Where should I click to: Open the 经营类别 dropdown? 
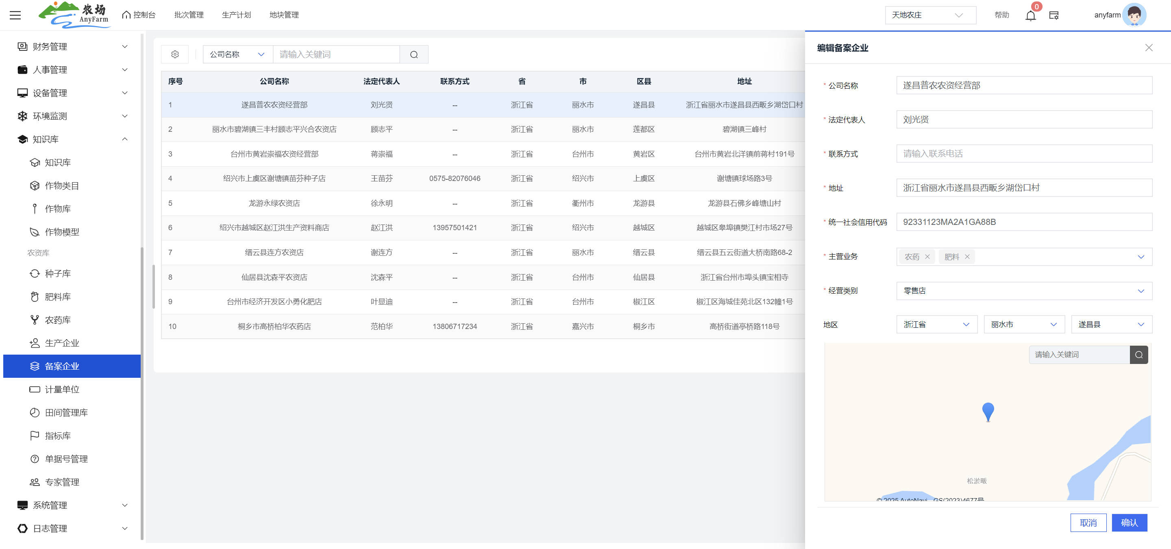tap(1024, 291)
